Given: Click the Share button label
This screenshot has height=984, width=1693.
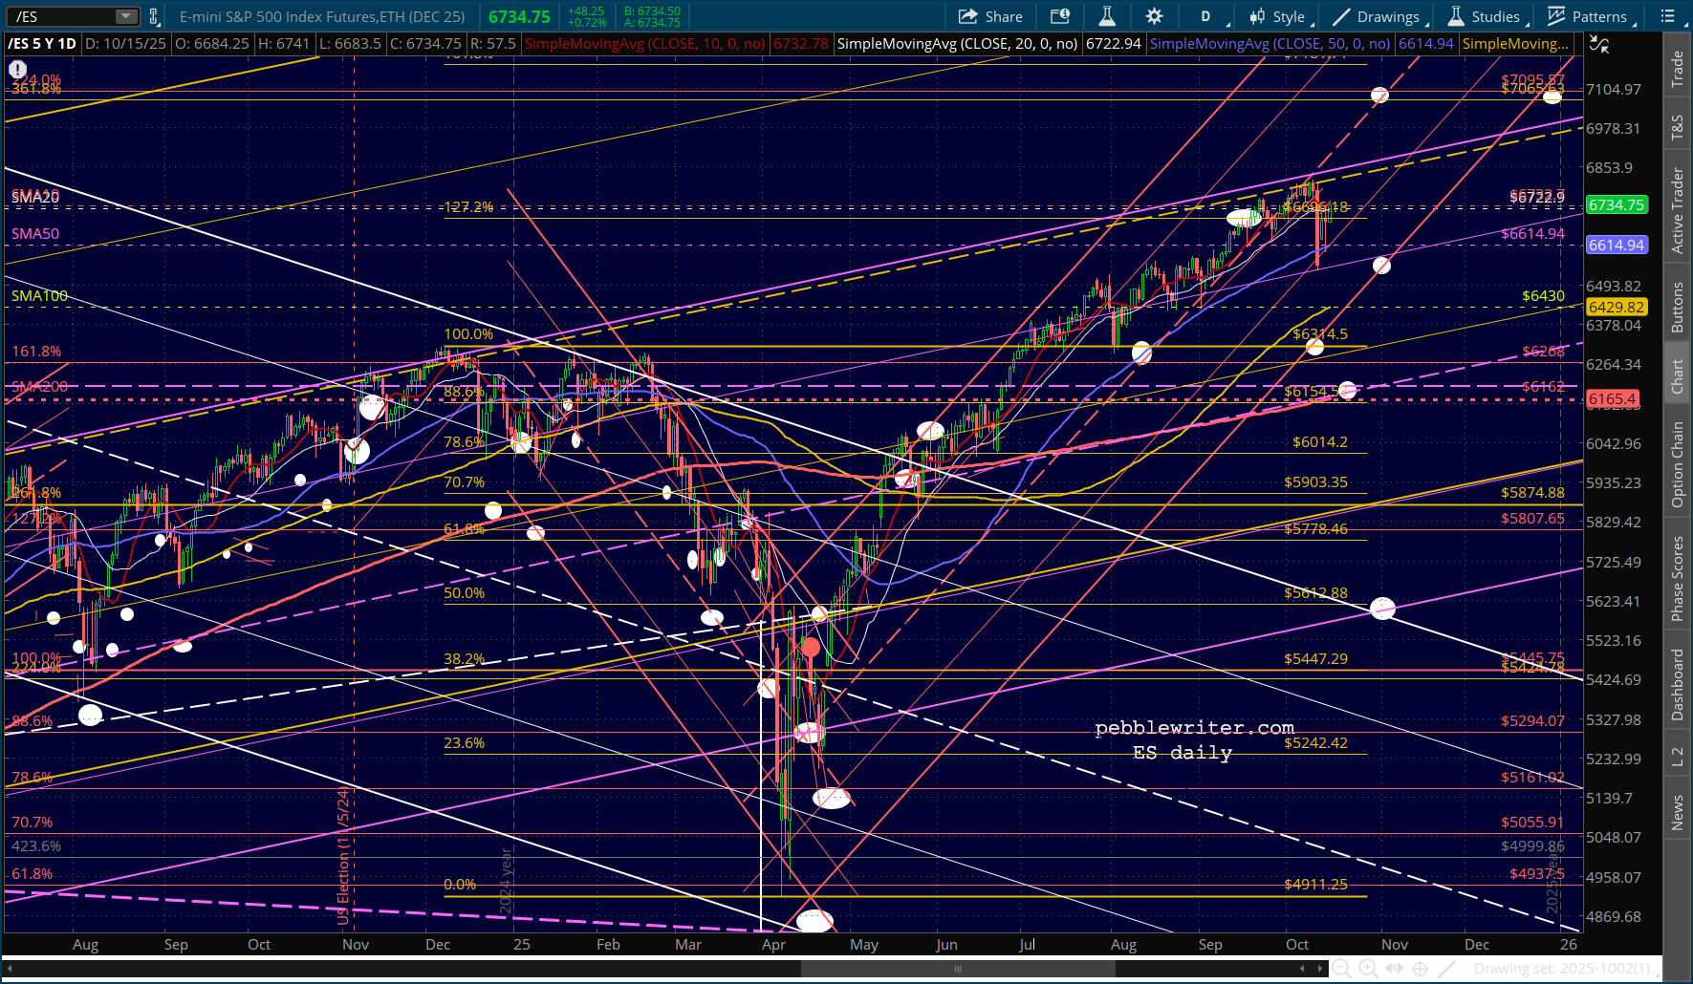Looking at the screenshot, I should click(1004, 16).
